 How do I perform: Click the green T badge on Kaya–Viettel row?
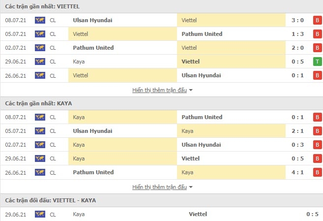[x=318, y=62]
